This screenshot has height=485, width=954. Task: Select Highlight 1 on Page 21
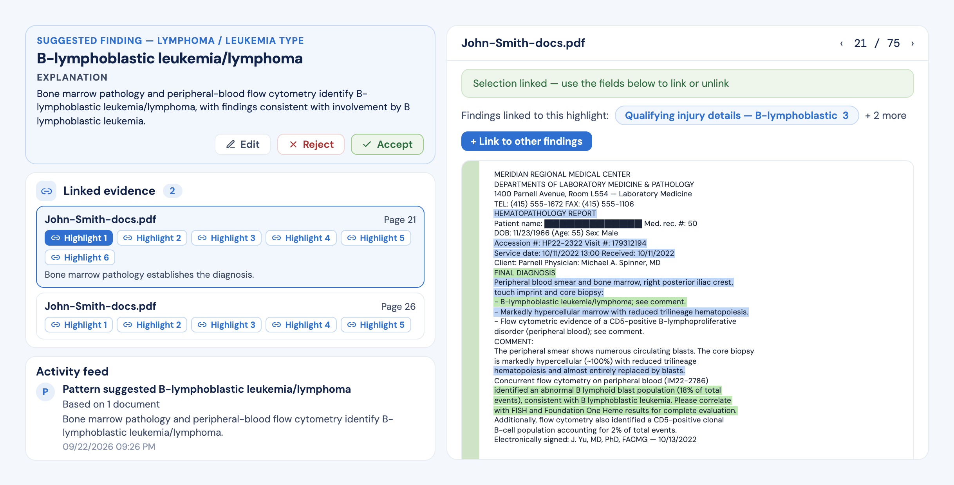79,238
